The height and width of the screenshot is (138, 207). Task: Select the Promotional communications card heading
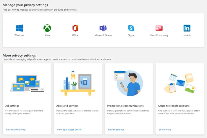[125, 106]
